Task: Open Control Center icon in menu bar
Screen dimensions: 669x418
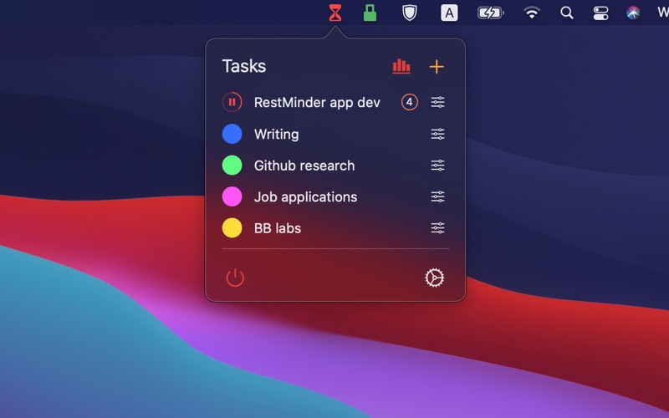Action: [x=600, y=13]
